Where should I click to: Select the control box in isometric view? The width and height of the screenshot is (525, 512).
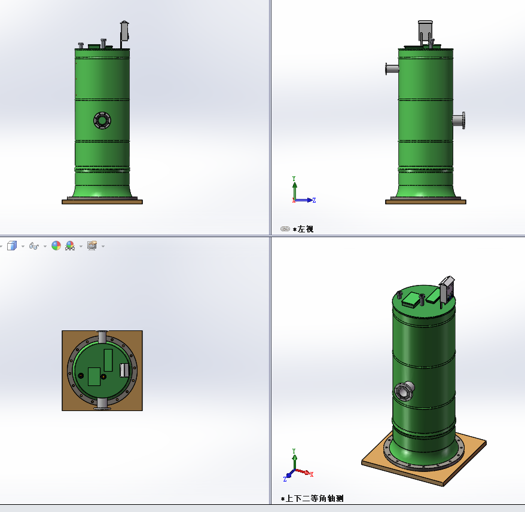[x=447, y=290]
